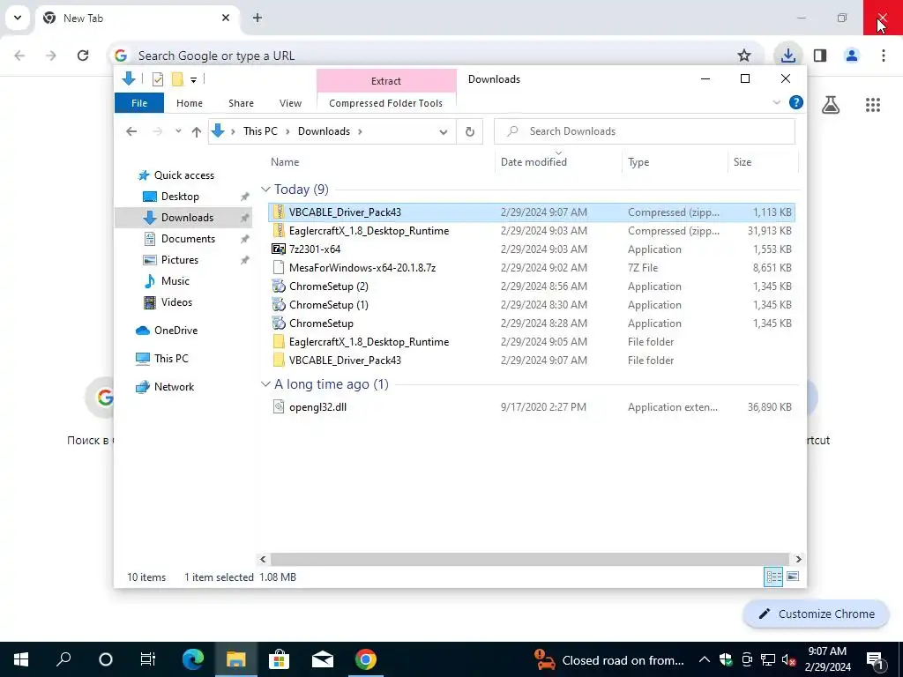903x677 pixels.
Task: Switch to Large icons view layout
Action: click(x=793, y=577)
